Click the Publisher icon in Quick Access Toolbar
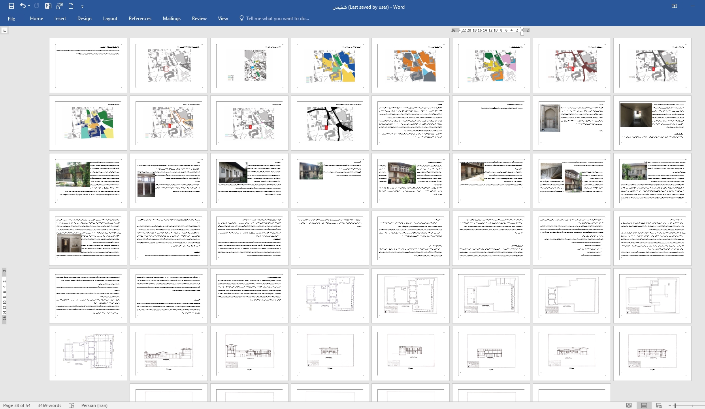Image resolution: width=705 pixels, height=409 pixels. pos(48,6)
